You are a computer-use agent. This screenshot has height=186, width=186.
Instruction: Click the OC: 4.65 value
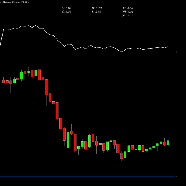pos(127,8)
